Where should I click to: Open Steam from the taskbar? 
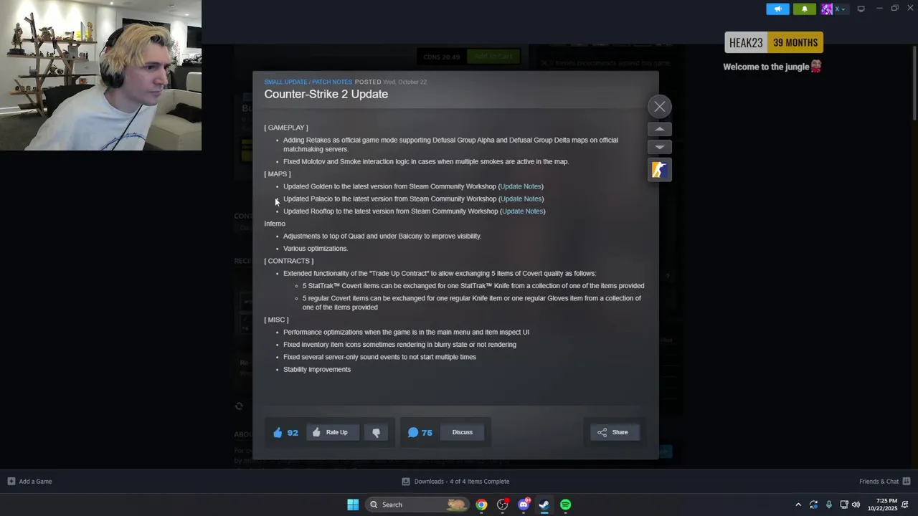tap(544, 505)
